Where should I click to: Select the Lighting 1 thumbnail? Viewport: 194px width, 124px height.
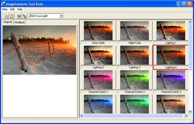(171, 31)
